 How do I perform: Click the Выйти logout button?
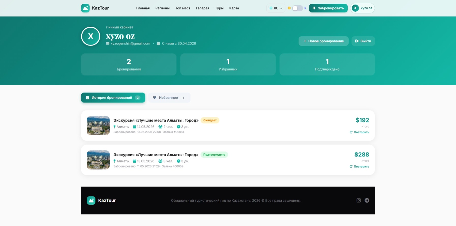363,41
